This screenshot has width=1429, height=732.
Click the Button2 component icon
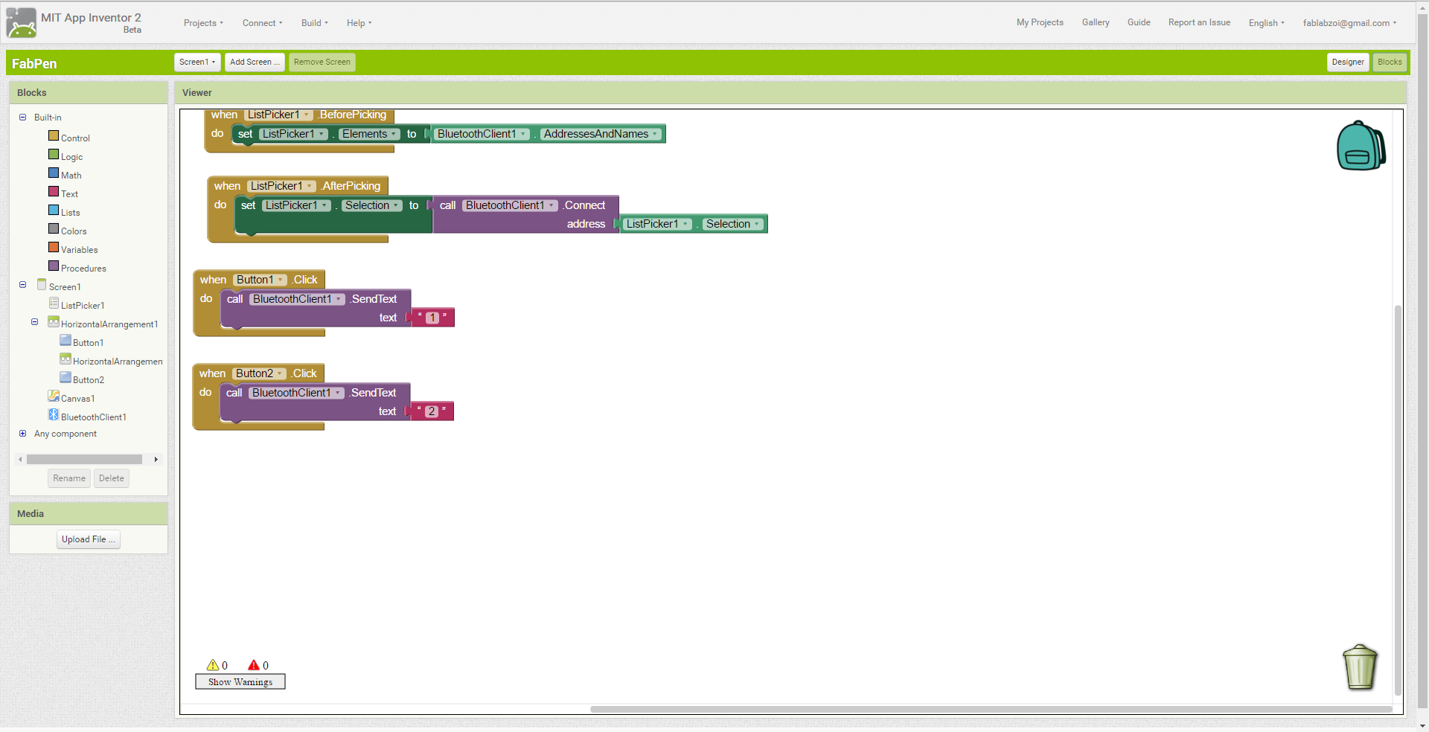click(x=65, y=378)
